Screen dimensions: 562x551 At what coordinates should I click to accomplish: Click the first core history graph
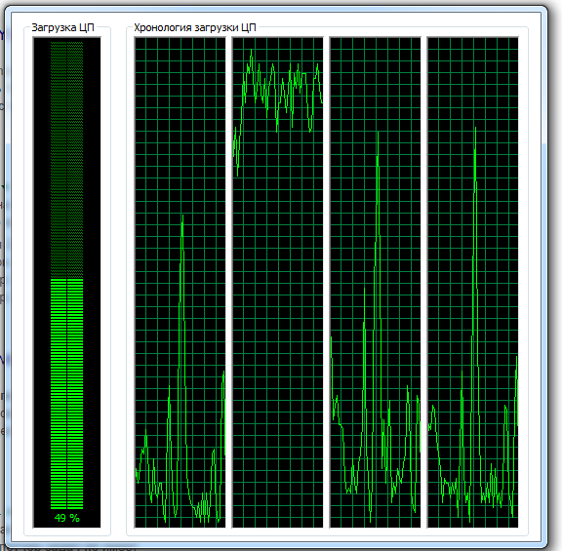pyautogui.click(x=180, y=282)
